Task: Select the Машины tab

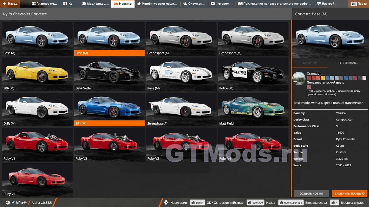Action: point(123,4)
